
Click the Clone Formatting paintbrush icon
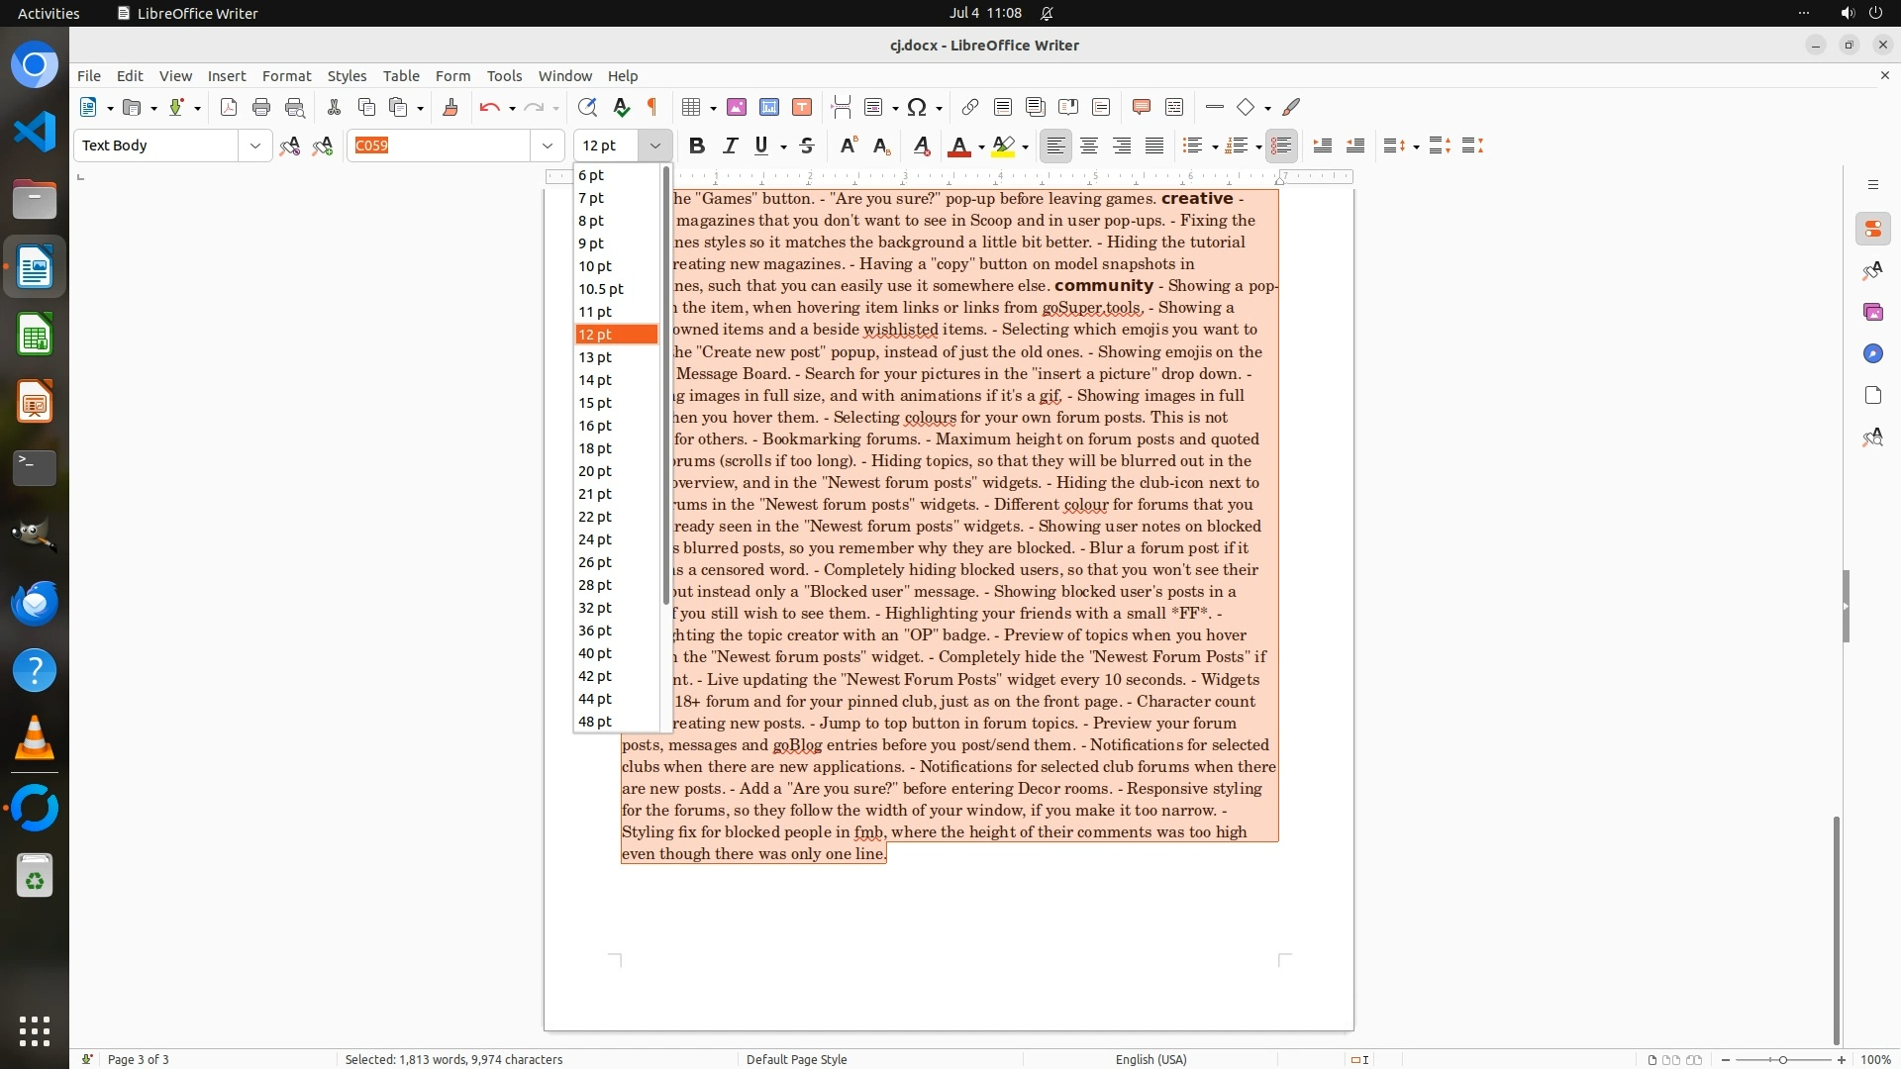pyautogui.click(x=450, y=107)
